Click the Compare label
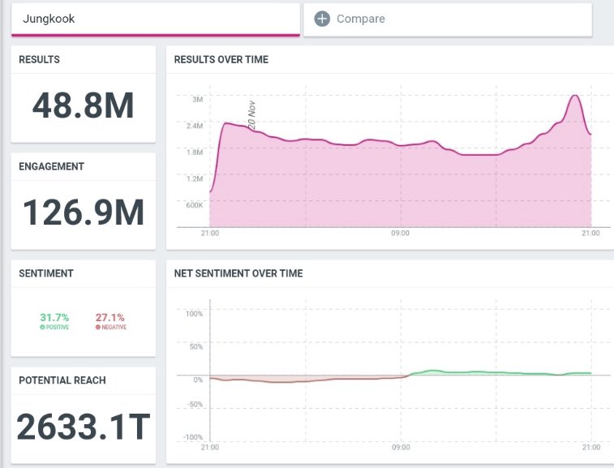The width and height of the screenshot is (614, 468). (x=361, y=19)
